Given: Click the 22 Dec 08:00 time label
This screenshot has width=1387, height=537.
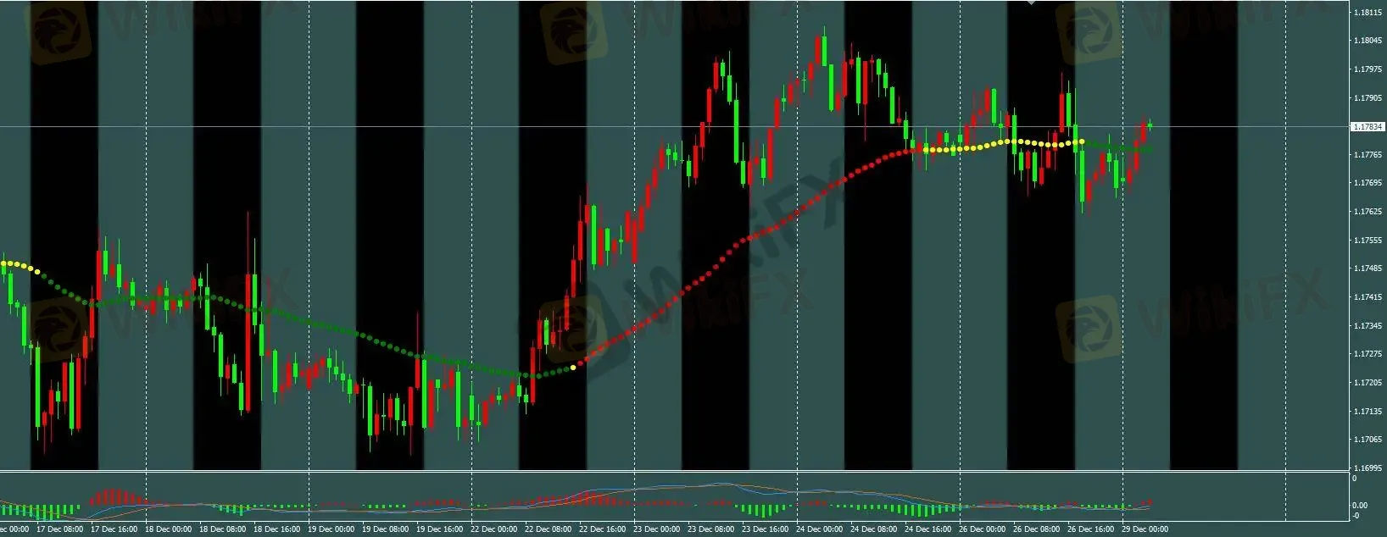Looking at the screenshot, I should tap(548, 529).
